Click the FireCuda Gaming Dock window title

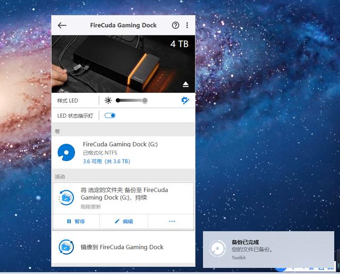coord(123,25)
